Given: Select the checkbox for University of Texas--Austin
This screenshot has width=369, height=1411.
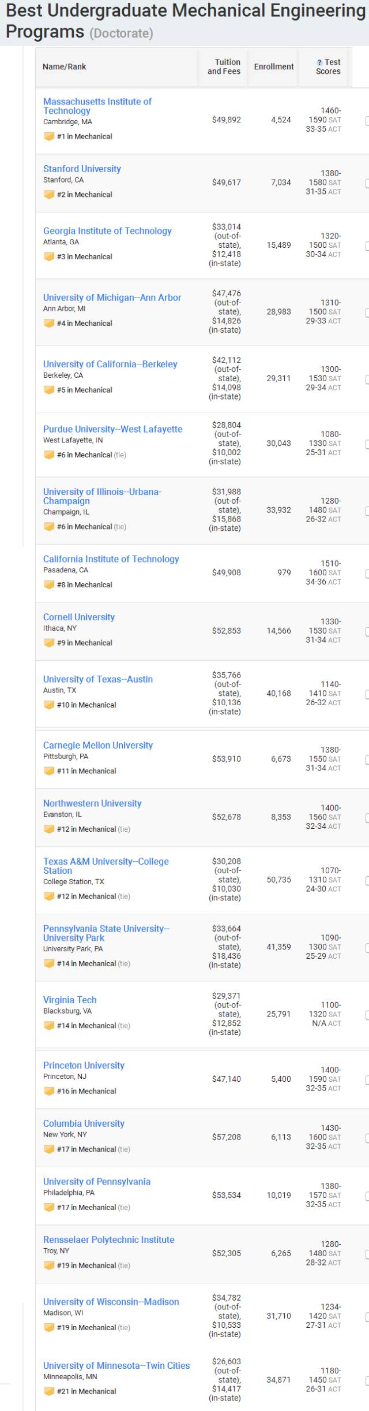Looking at the screenshot, I should (x=367, y=694).
